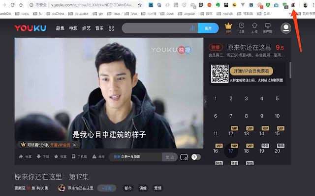315x196 pixels.
Task: Click the browser profile avatar
Action: (x=305, y=5)
